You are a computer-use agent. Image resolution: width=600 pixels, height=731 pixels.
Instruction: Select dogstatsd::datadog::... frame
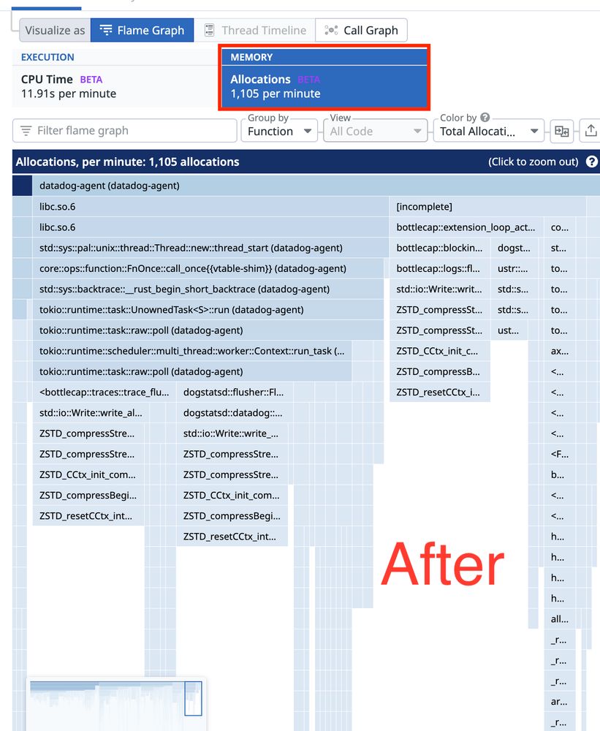point(235,412)
